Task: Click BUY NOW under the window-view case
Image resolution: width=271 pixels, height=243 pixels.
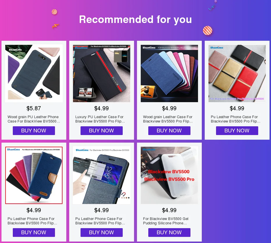Action: point(102,233)
